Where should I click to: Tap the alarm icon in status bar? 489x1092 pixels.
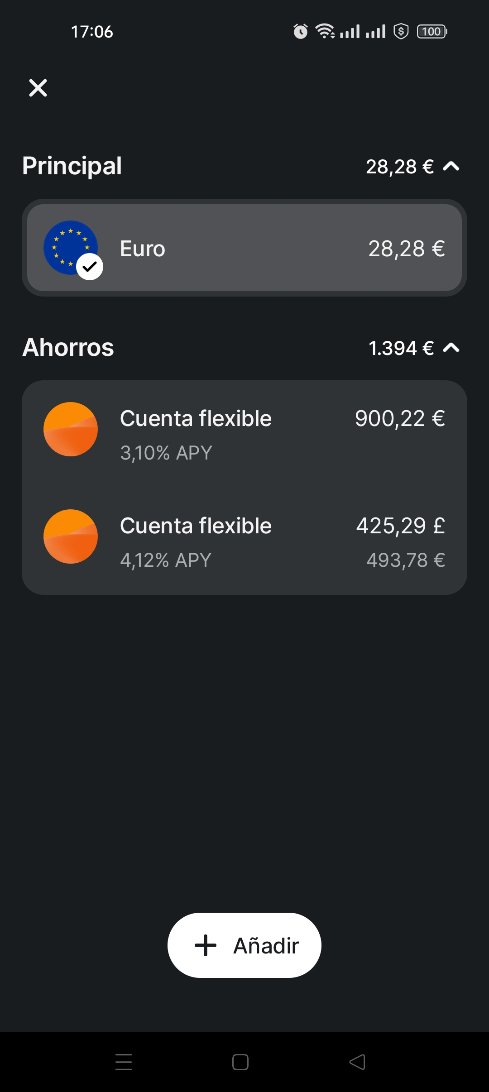[300, 31]
